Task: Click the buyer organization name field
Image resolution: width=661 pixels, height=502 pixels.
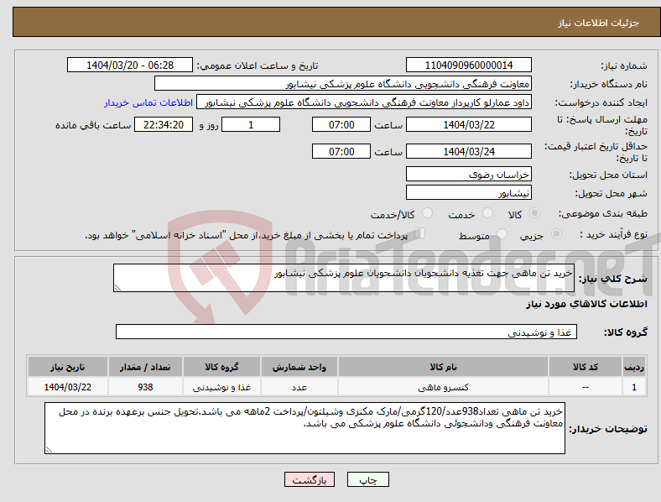Action: 343,83
